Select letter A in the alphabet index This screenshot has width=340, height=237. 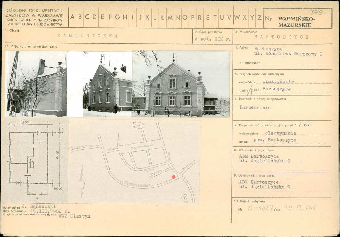72,17
